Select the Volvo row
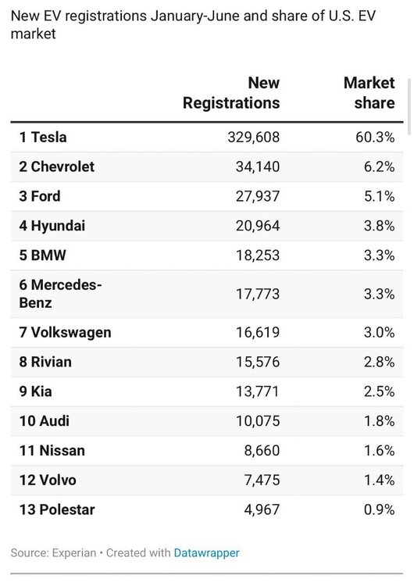 [207, 480]
